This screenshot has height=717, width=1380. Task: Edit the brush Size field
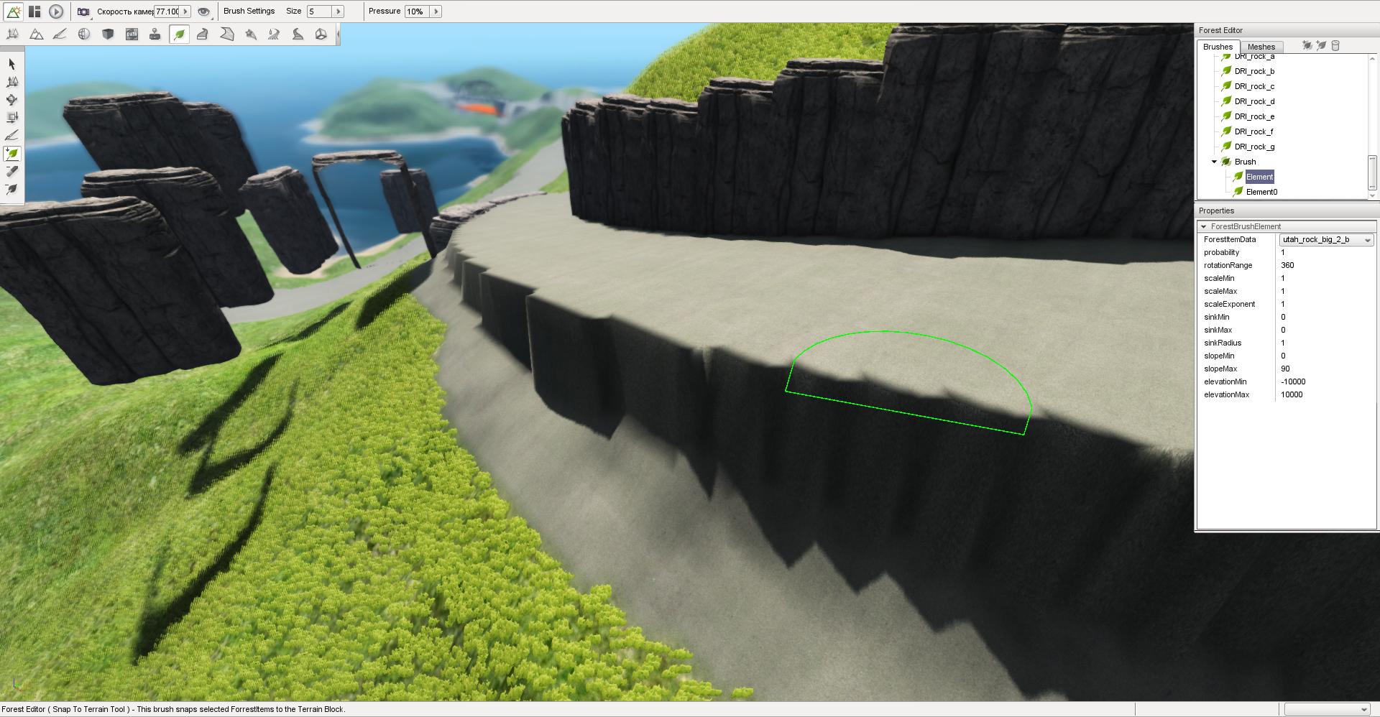tap(319, 11)
